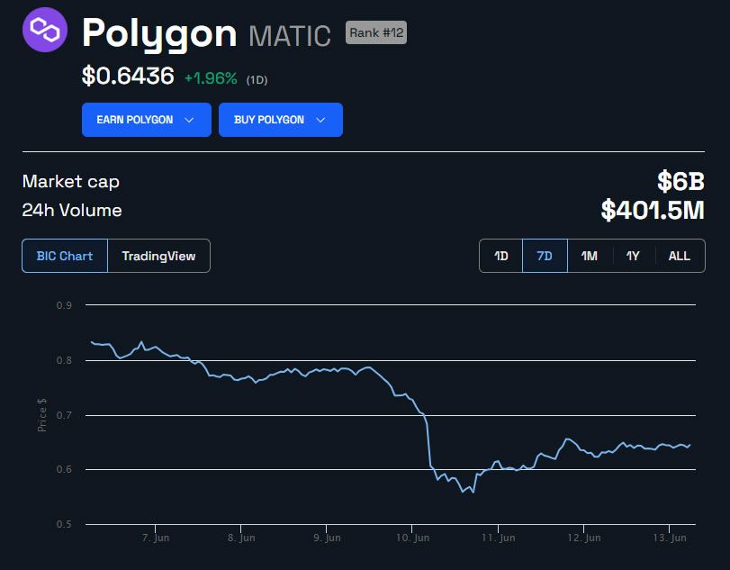Switch to the 1M timeframe tab

pyautogui.click(x=589, y=256)
